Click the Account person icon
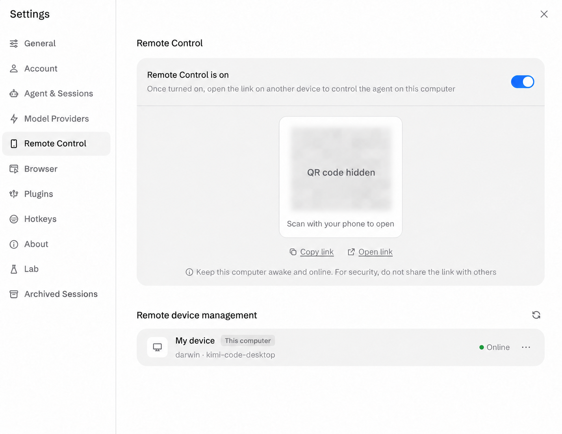This screenshot has height=434, width=562. click(x=14, y=69)
